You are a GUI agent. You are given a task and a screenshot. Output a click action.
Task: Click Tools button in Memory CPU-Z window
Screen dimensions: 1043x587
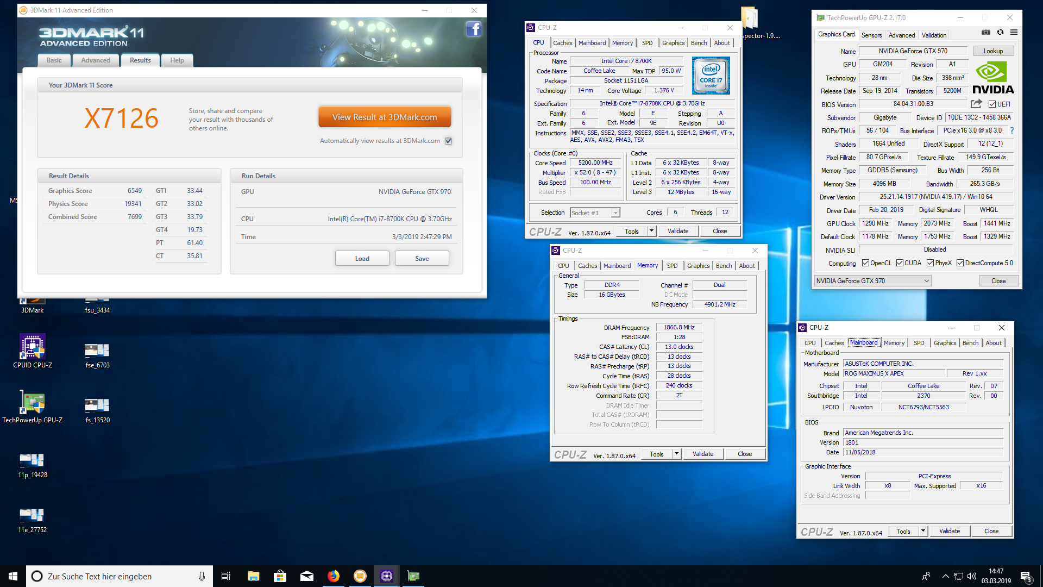click(x=657, y=454)
